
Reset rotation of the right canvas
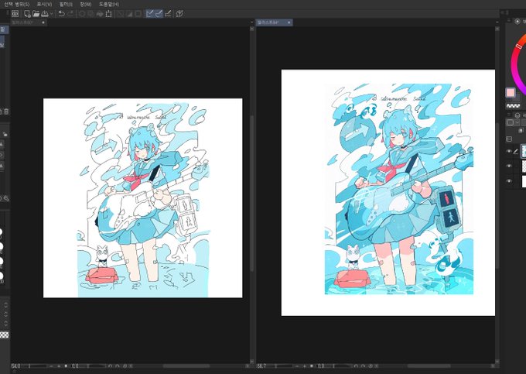point(371,366)
